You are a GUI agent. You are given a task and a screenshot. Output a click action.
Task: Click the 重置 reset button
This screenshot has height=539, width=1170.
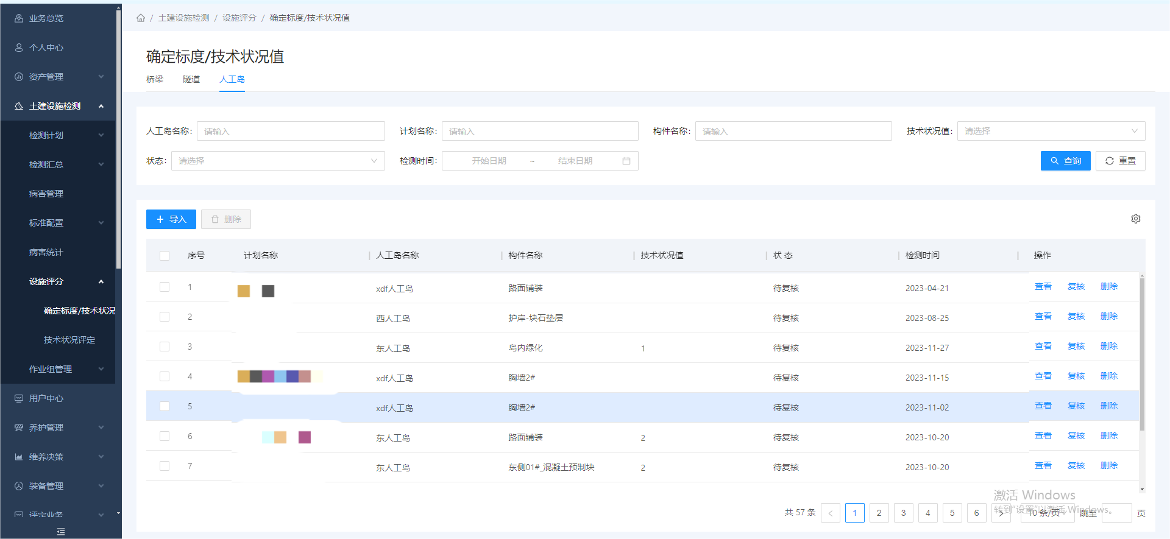pyautogui.click(x=1120, y=161)
